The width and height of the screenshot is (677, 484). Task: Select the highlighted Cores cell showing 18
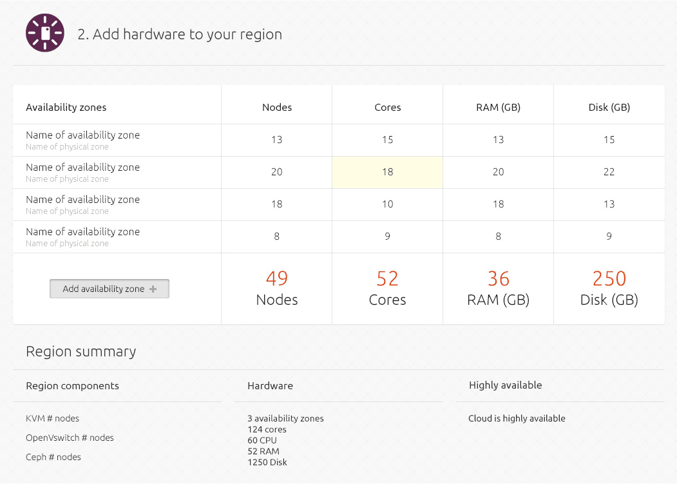tap(387, 172)
